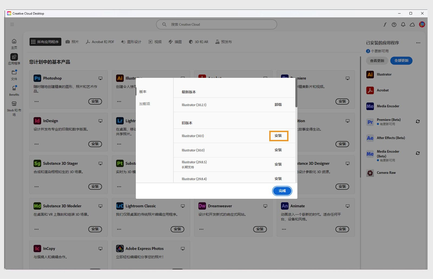
Task: Open your account profile avatar
Action: (x=422, y=24)
